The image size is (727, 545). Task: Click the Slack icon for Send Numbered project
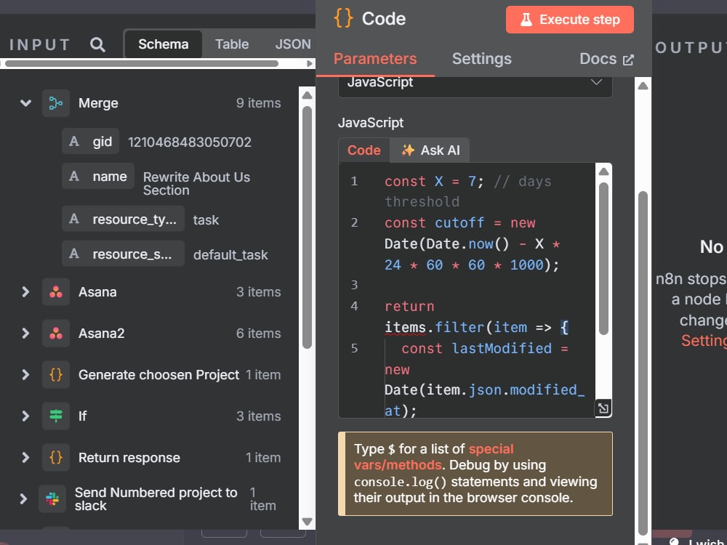(x=52, y=498)
